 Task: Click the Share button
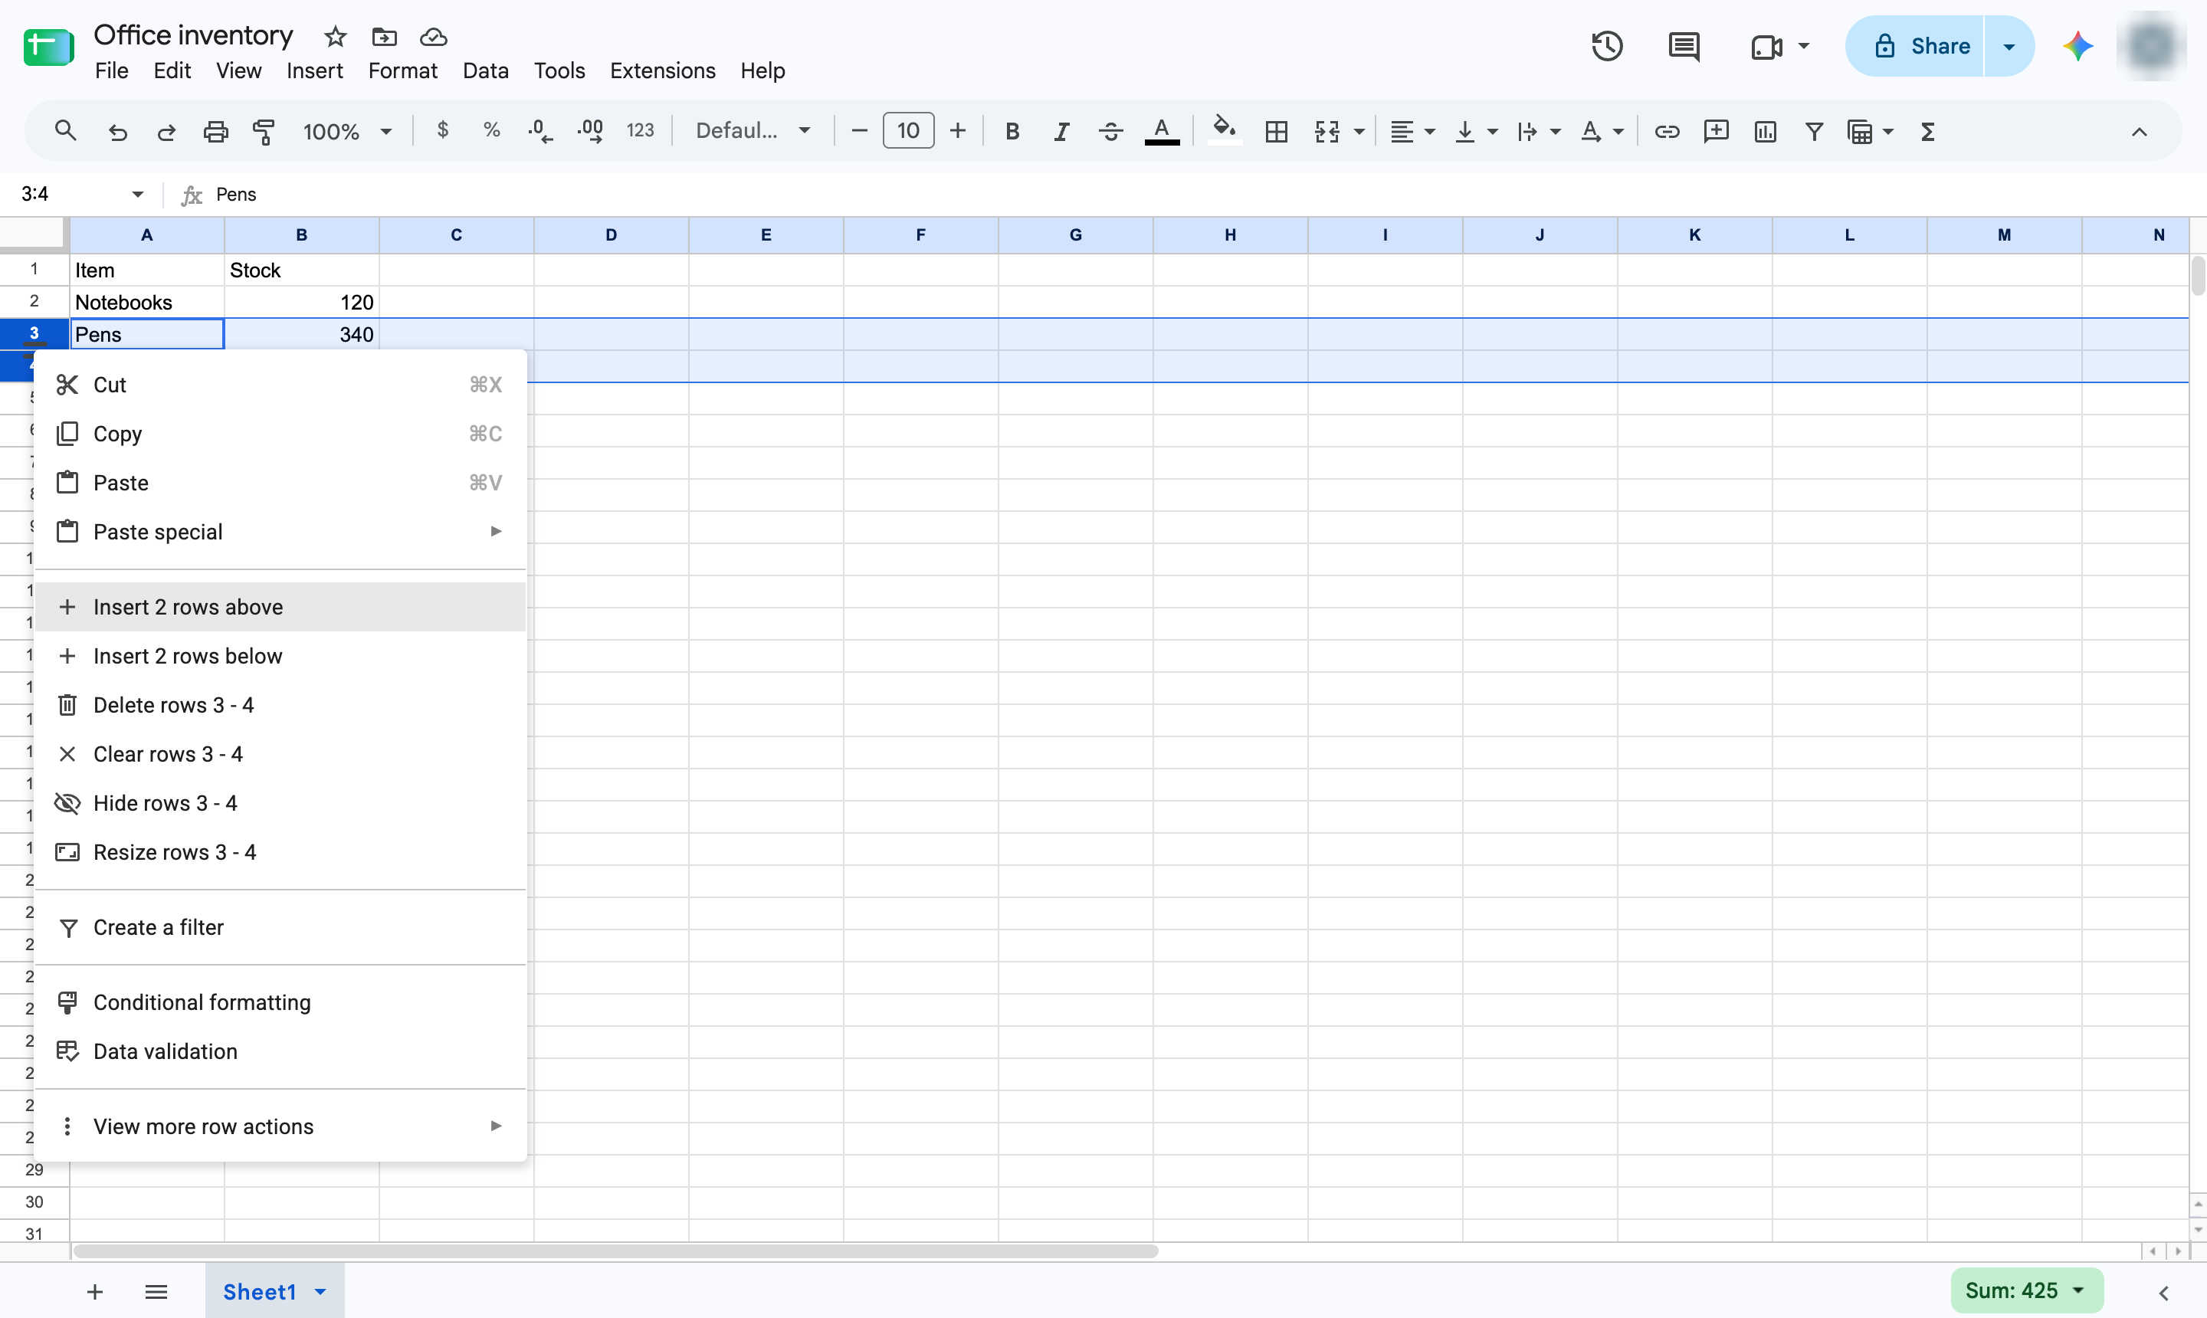pyautogui.click(x=1915, y=46)
